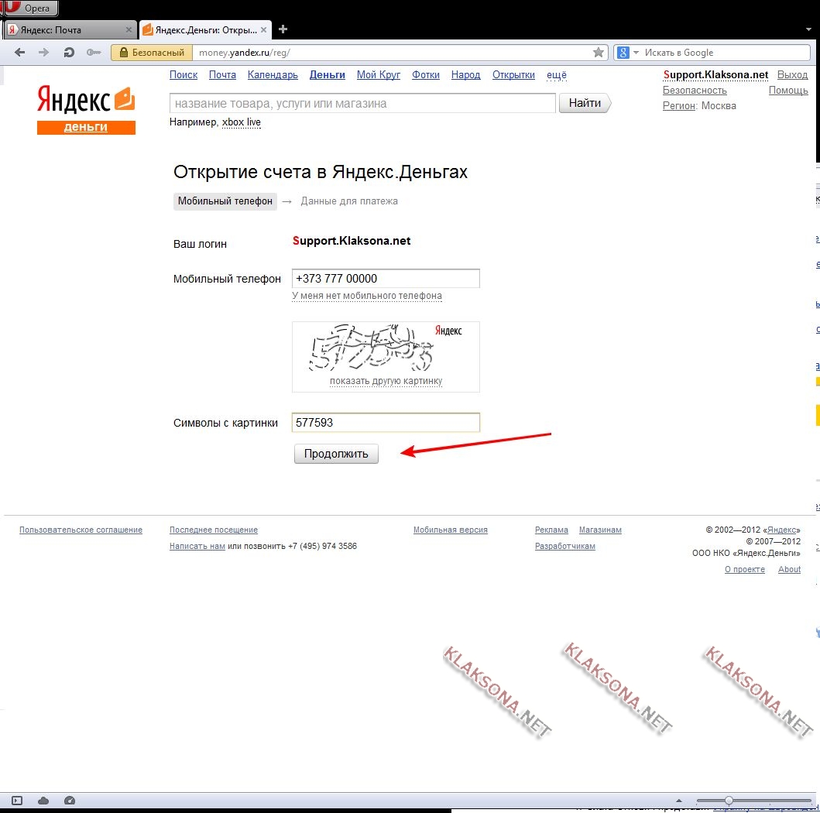Open the Почта link
Screen dimensions: 820x813
(222, 75)
